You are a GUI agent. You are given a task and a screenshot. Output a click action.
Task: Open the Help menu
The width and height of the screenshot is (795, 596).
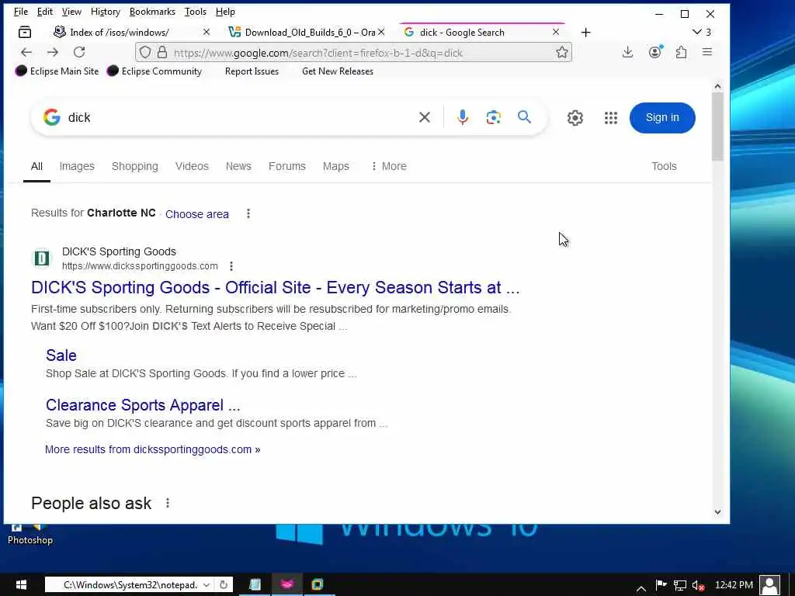[x=225, y=12]
